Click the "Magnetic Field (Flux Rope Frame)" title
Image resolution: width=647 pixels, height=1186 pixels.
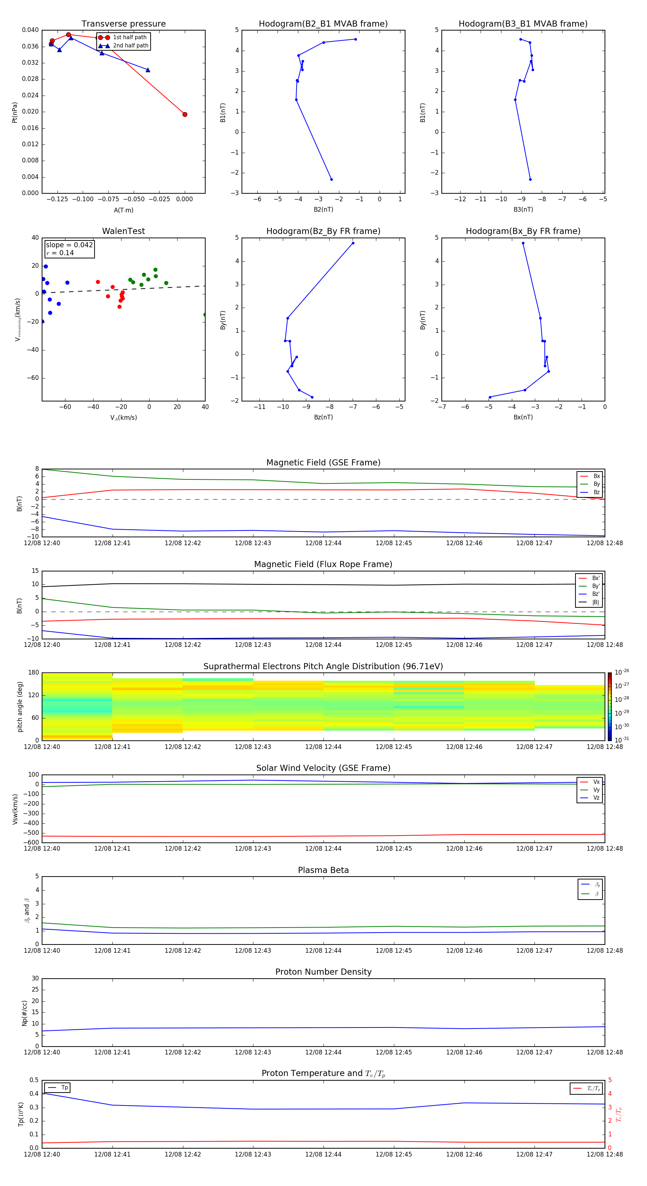pyautogui.click(x=323, y=565)
